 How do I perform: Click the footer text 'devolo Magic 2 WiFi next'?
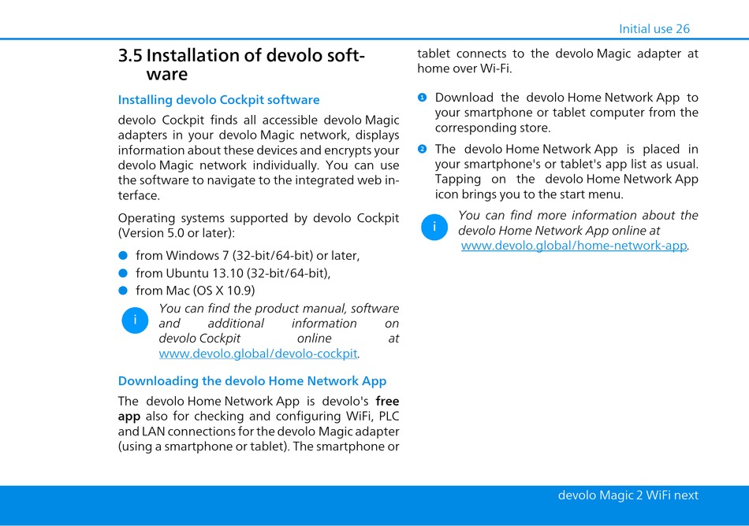click(x=628, y=495)
